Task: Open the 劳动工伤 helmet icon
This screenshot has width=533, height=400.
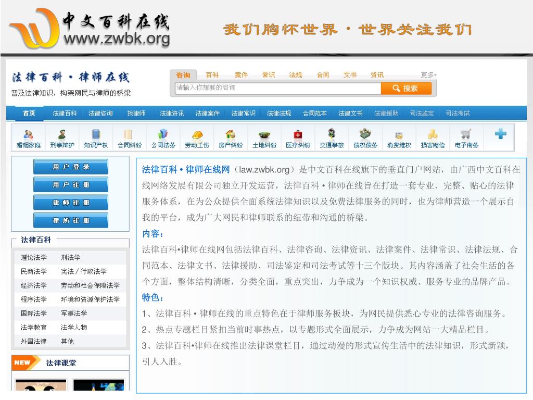Action: 197,135
